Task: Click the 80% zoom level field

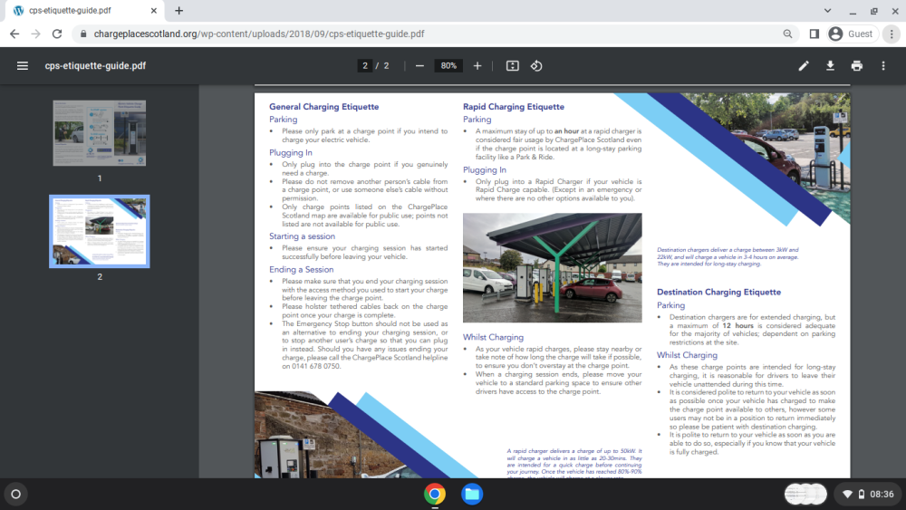Action: pyautogui.click(x=448, y=66)
